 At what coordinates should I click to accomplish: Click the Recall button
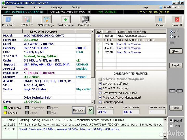tap(176, 65)
